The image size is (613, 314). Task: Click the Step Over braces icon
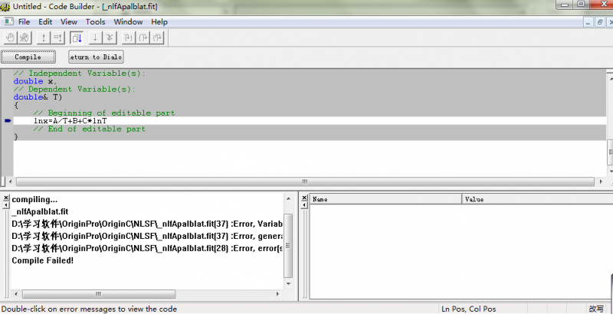coord(143,38)
